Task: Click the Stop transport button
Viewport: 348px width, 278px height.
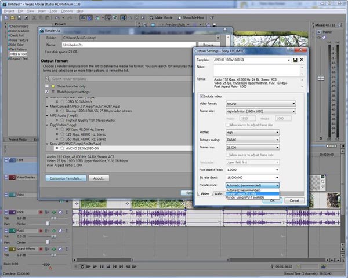Action: point(108,266)
